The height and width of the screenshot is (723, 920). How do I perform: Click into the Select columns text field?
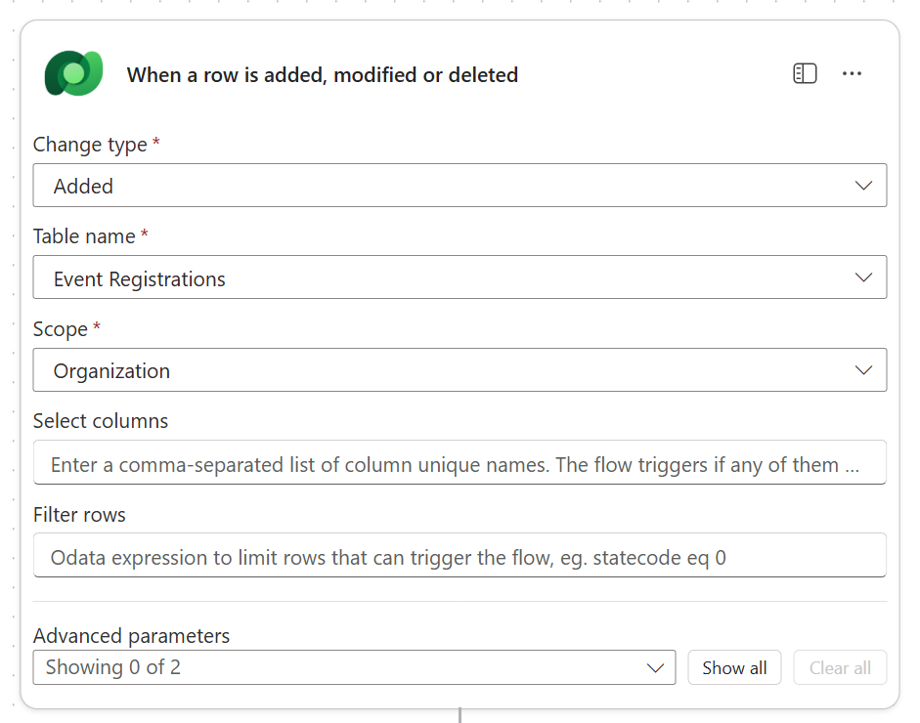[x=460, y=464]
